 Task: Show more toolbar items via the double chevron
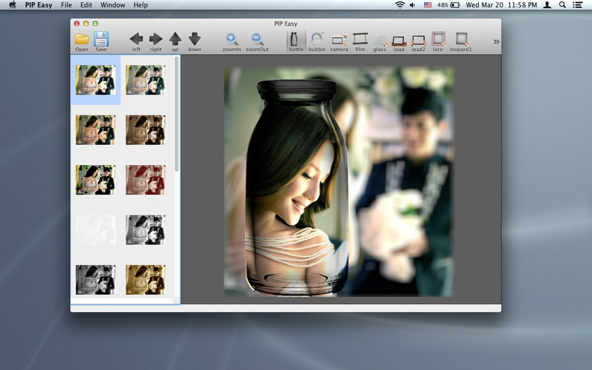pos(497,41)
